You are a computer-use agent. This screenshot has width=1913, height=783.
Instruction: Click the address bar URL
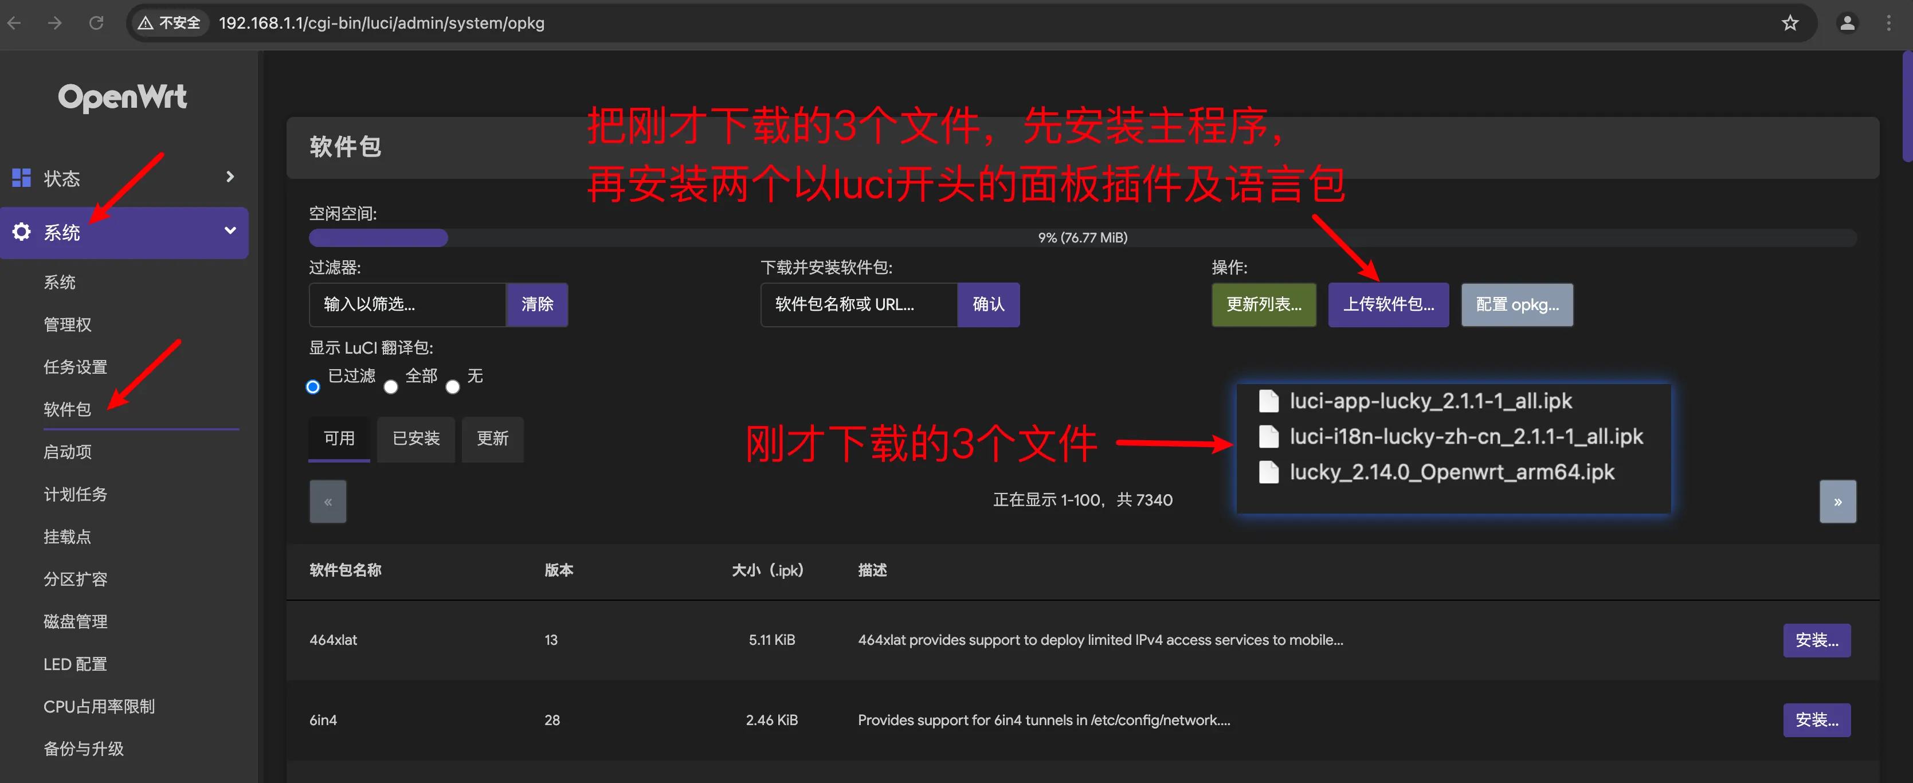pyautogui.click(x=381, y=23)
